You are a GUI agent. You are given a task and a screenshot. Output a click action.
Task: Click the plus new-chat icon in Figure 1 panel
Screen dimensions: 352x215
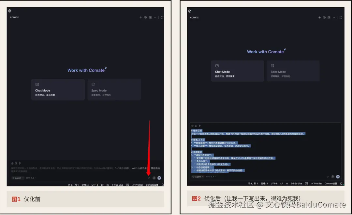pos(141,17)
